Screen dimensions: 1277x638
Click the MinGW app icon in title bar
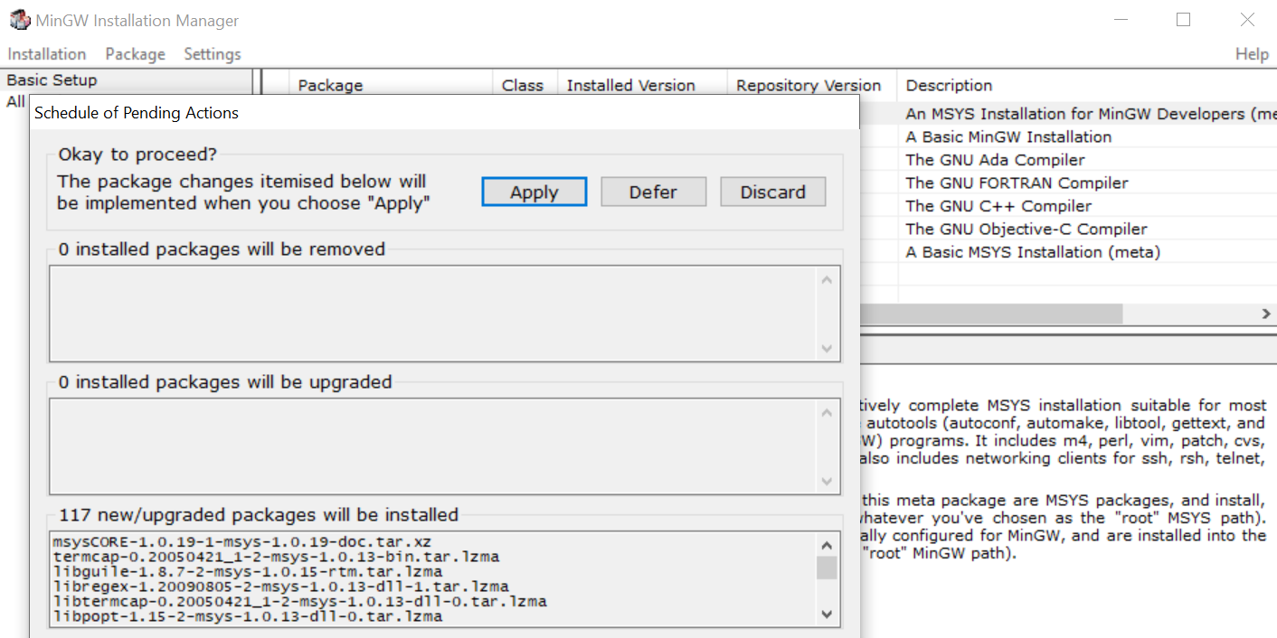19,20
